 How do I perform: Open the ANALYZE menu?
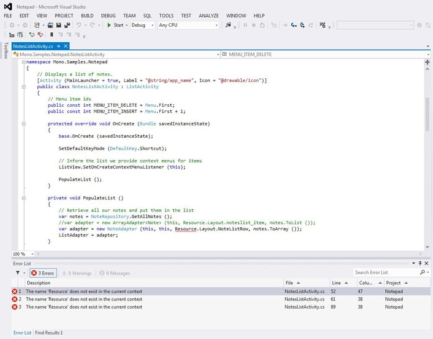tap(209, 16)
